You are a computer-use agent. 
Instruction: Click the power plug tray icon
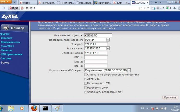[x=157, y=108]
